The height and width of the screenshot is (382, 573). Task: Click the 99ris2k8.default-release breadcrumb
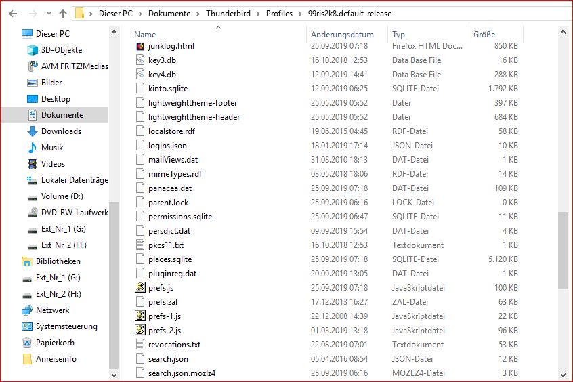tap(349, 14)
